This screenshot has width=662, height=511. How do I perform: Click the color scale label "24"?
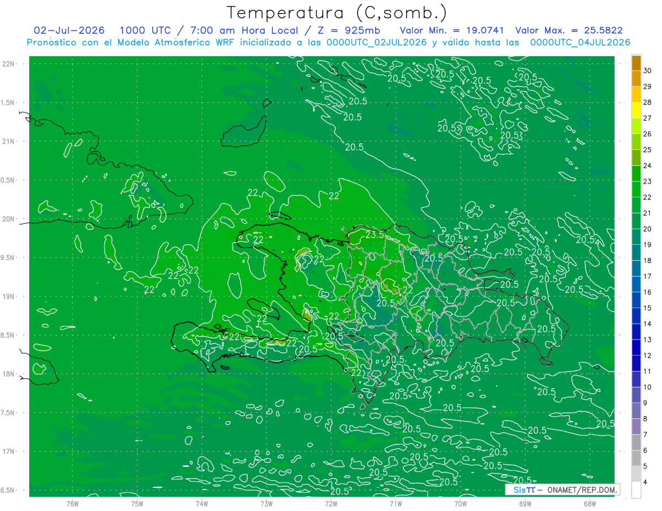pos(648,165)
